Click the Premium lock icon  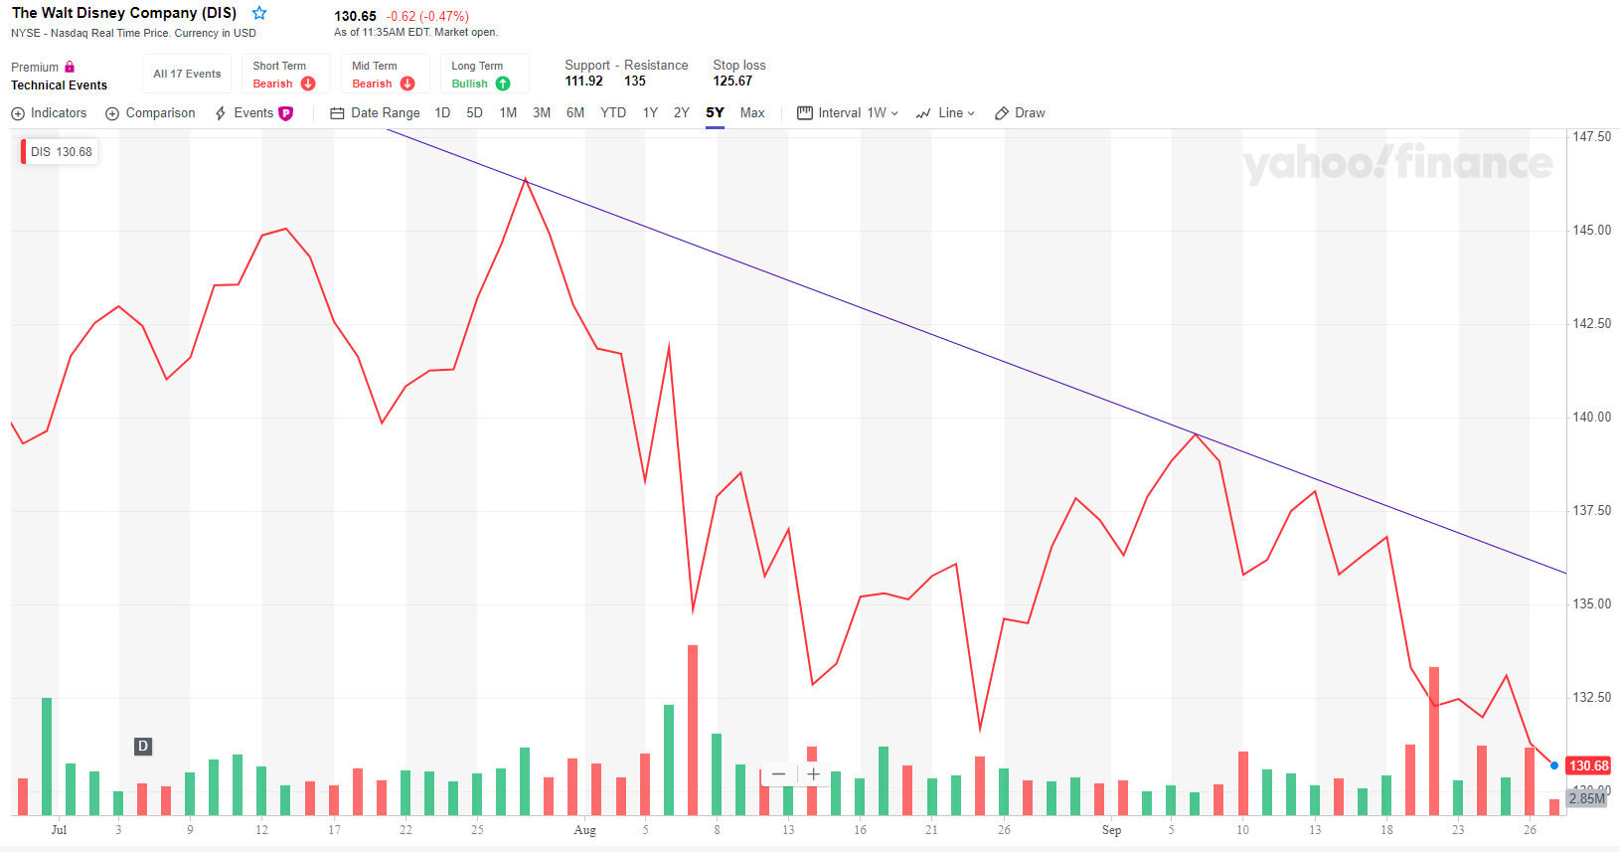click(x=70, y=67)
